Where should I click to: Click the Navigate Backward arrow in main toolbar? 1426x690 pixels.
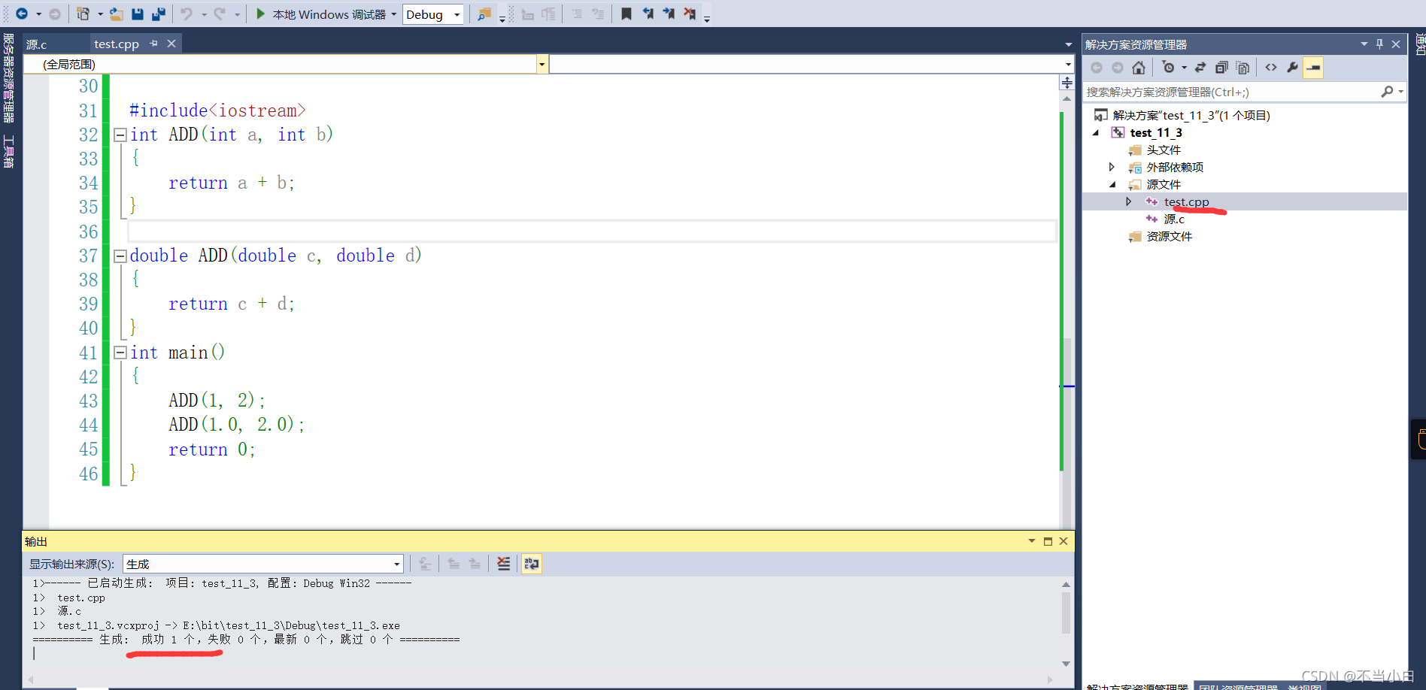(x=22, y=14)
